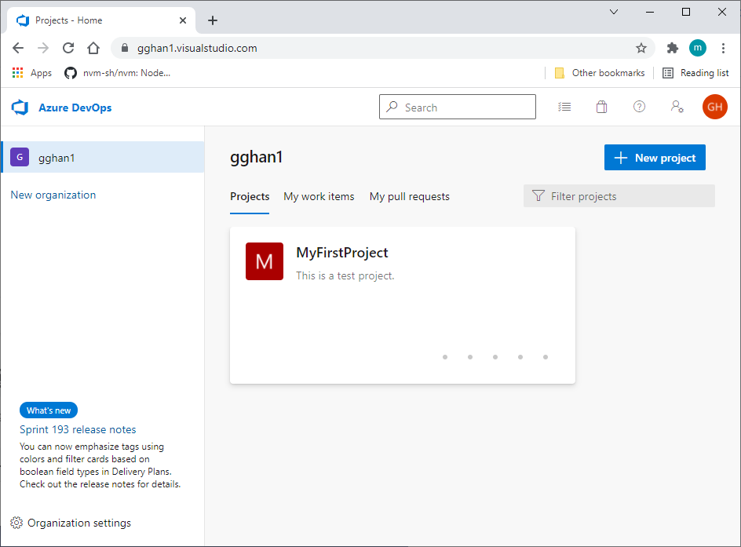Image resolution: width=741 pixels, height=547 pixels.
Task: Bookmark this page with the star icon
Action: 641,48
